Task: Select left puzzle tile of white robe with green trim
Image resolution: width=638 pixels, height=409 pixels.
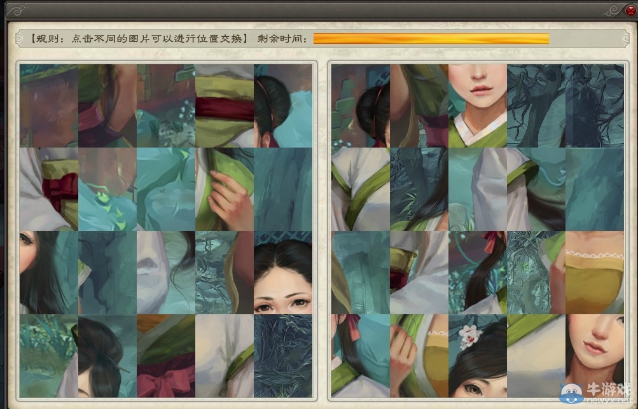Action: [x=225, y=356]
